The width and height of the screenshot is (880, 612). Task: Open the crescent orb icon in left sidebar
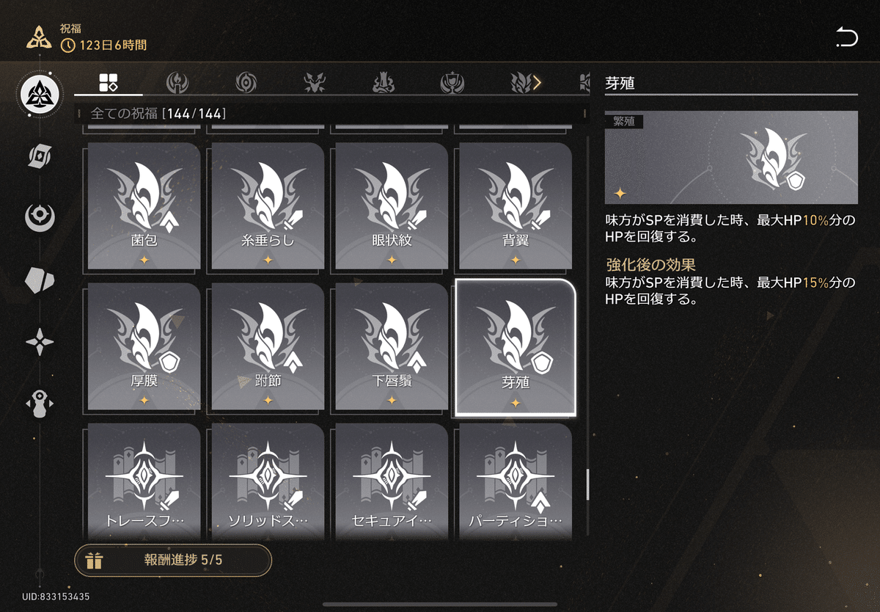tap(39, 217)
